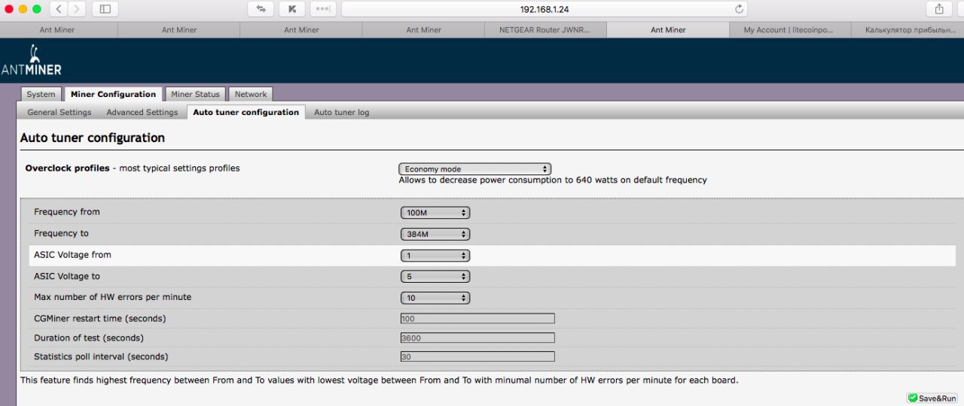Click the Auto tuner configuration heading
Viewport: 964px width, 406px height.
(92, 138)
